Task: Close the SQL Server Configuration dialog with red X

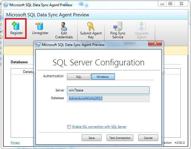Action: (x=155, y=43)
